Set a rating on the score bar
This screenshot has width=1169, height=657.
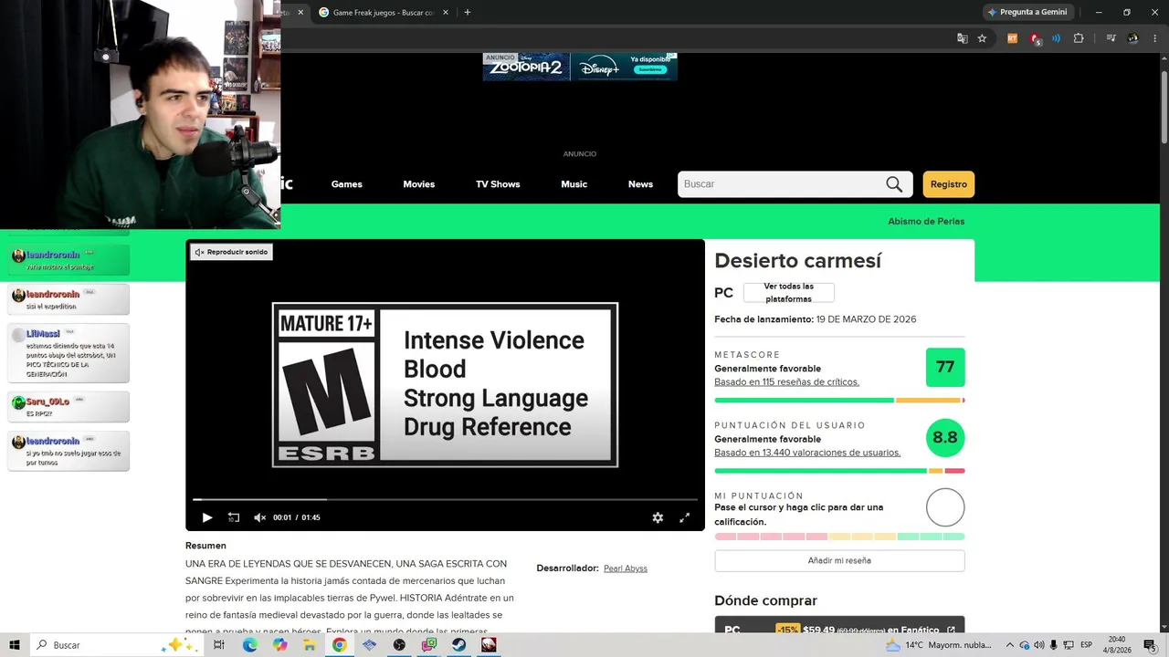point(839,537)
